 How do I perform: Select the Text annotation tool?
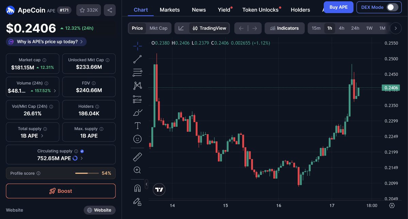click(x=137, y=126)
